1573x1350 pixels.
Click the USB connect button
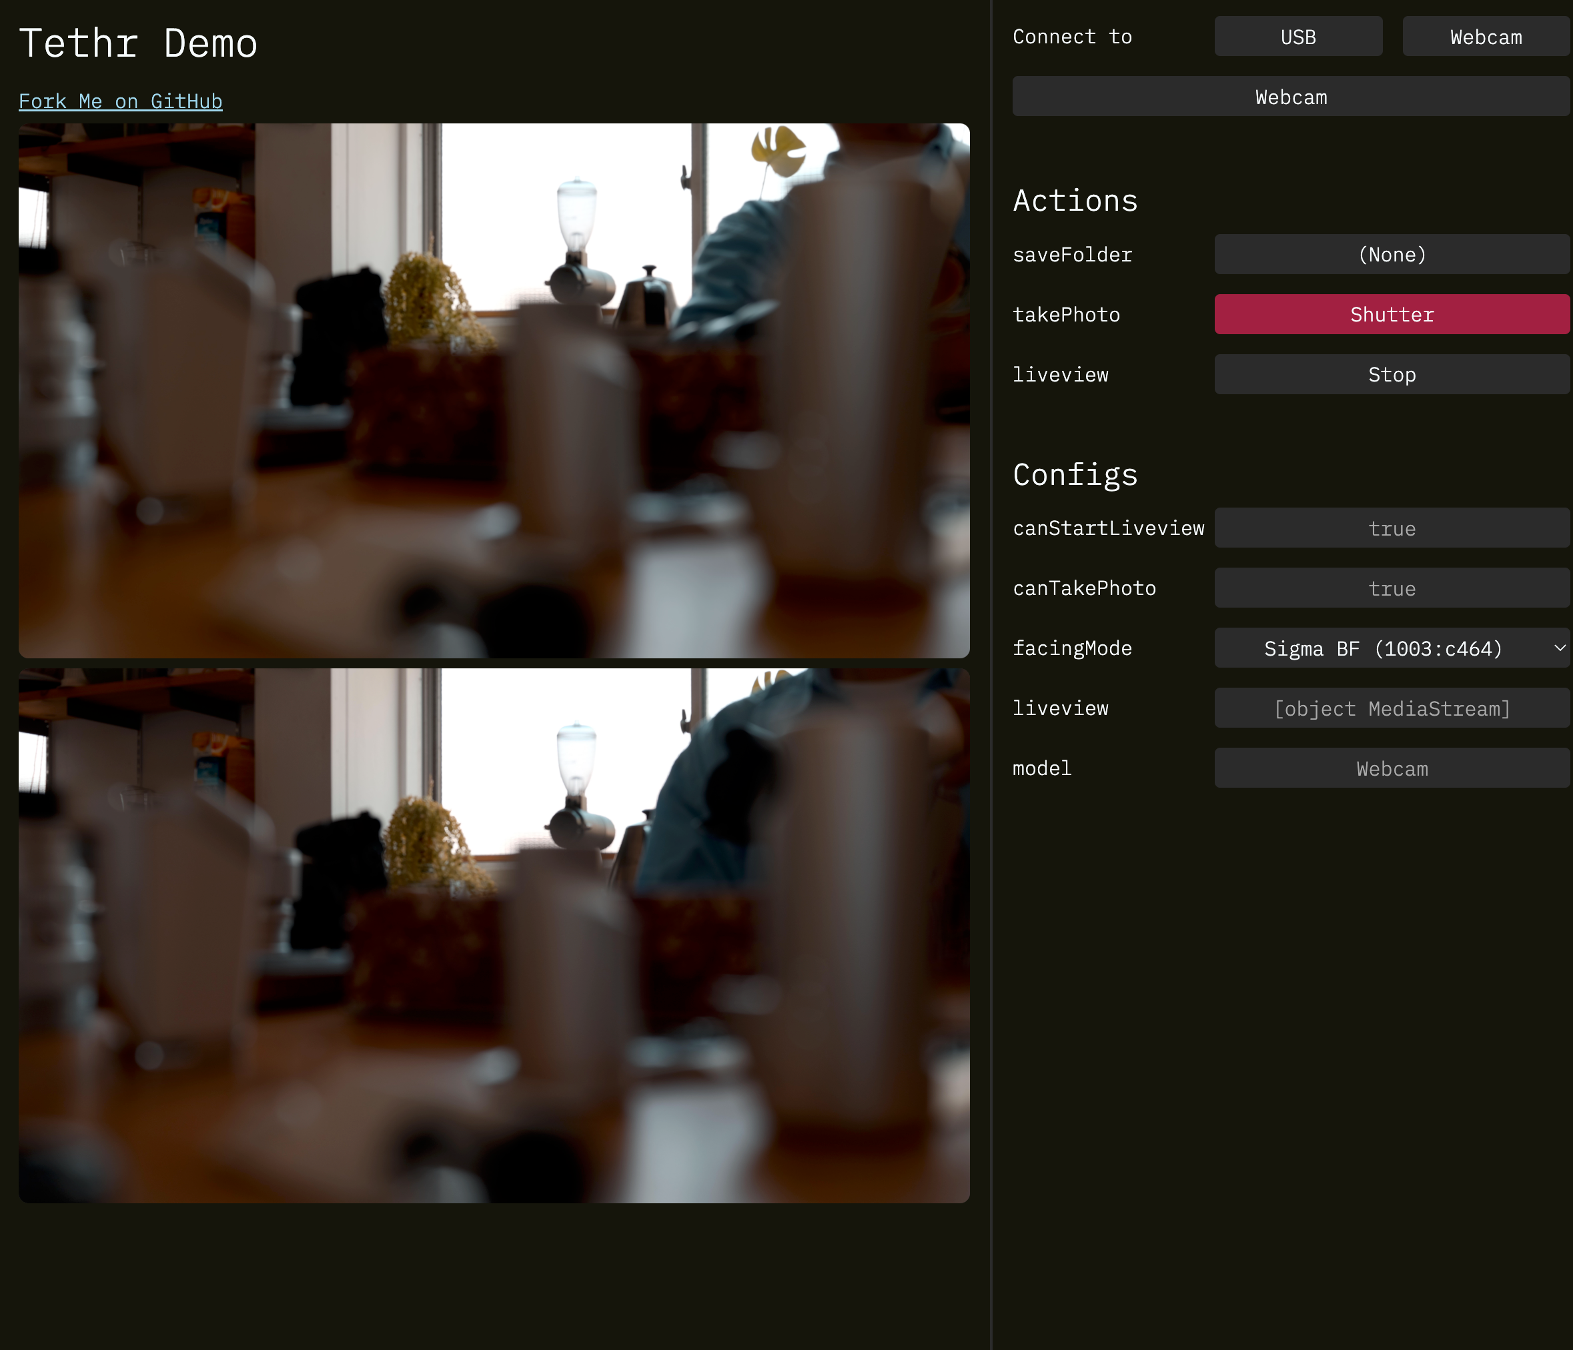click(x=1297, y=37)
